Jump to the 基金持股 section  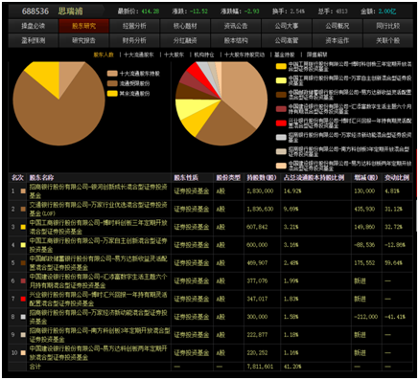pyautogui.click(x=284, y=55)
